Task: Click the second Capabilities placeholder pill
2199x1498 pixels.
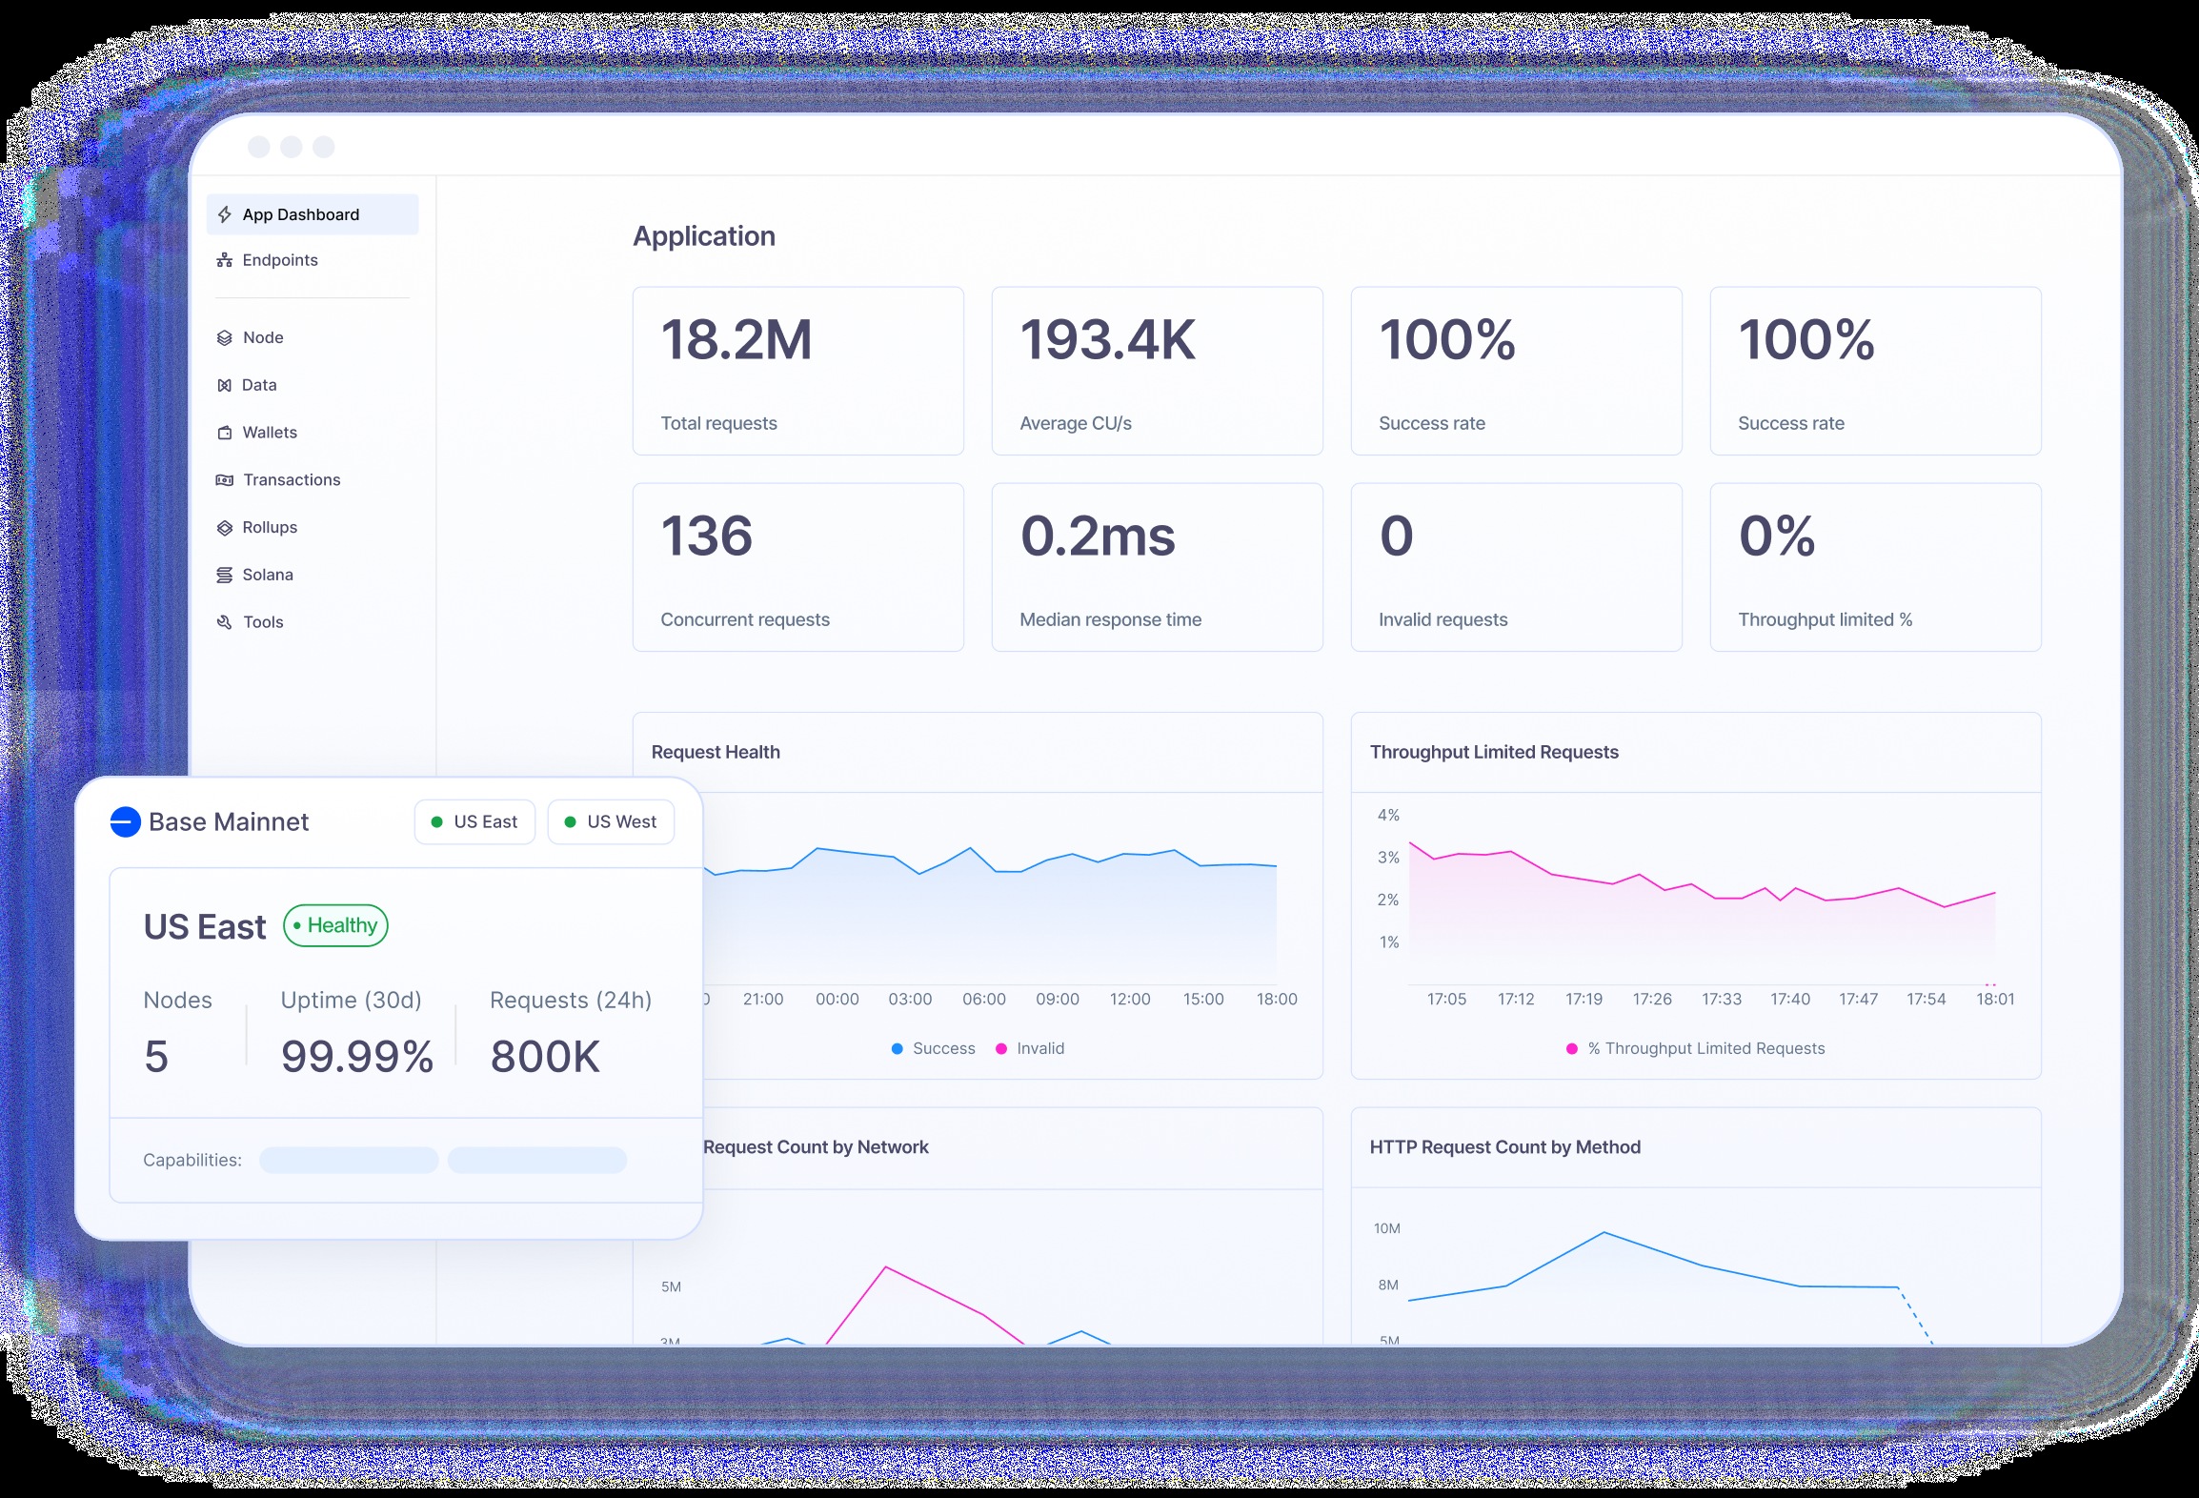Action: 537,1160
